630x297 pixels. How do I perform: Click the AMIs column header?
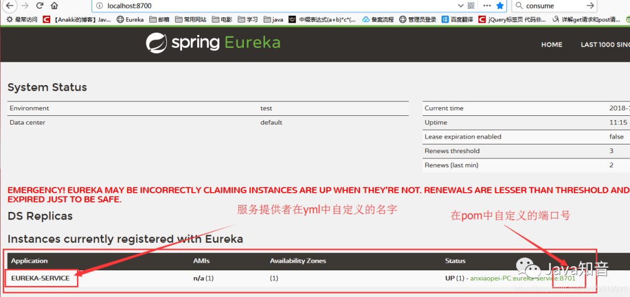click(202, 261)
